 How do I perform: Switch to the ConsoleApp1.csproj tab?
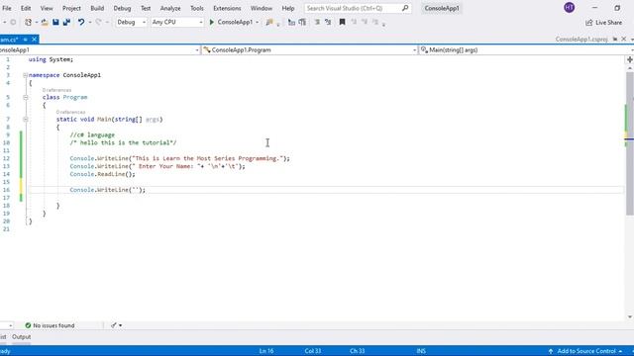[x=581, y=40]
